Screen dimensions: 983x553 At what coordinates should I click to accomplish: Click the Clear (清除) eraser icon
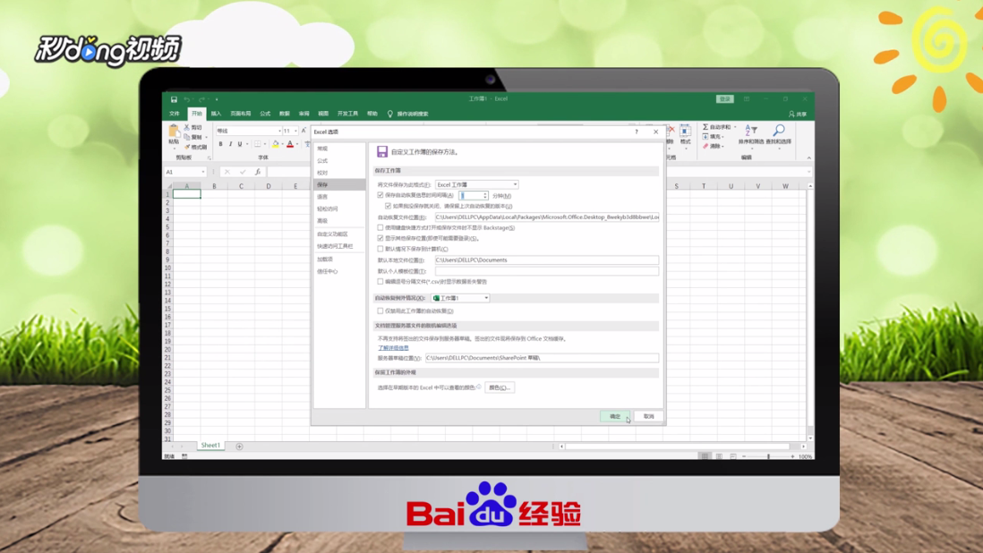705,146
